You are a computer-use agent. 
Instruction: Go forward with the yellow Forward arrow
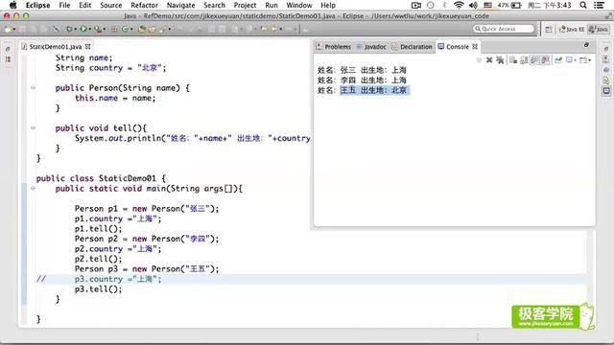[x=274, y=29]
